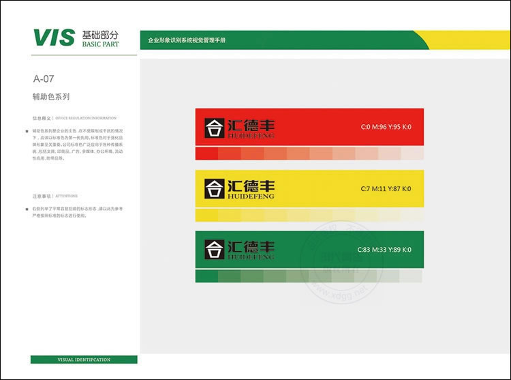
Task: Click the VISUAL IDENTIFICATION footer bar
Action: pos(84,360)
